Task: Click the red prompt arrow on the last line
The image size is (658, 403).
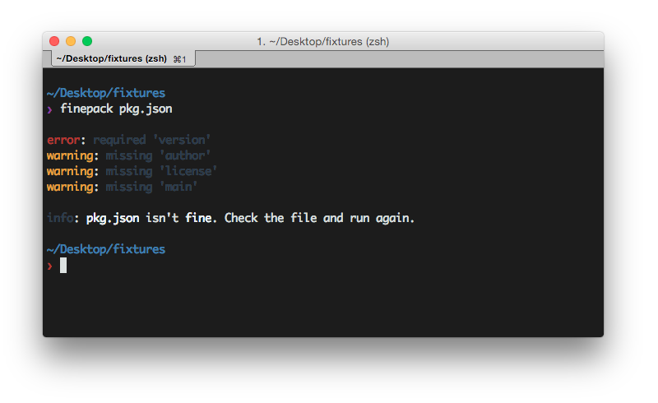Action: pos(49,265)
